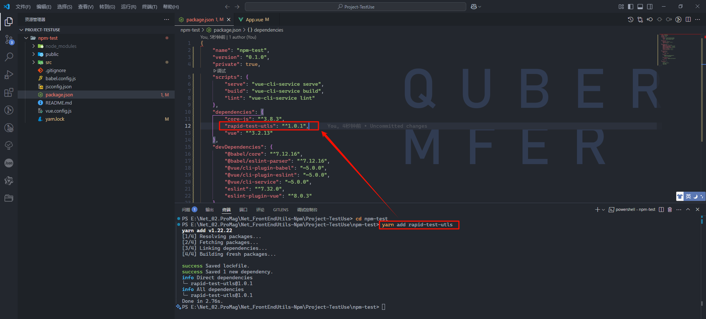Toggle the bottom panel visibility

(640, 7)
